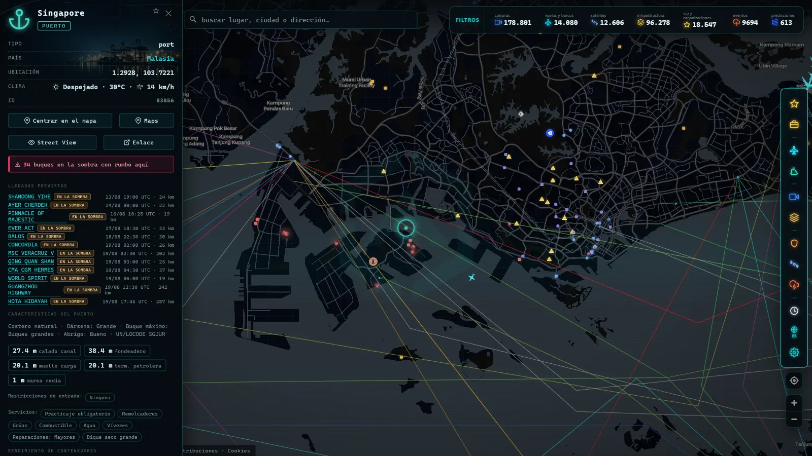Open vessel SHANDONG YIHE

click(29, 197)
